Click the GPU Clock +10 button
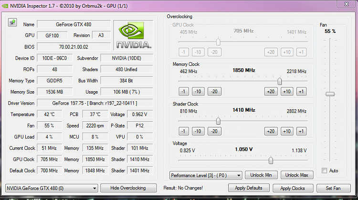 [x=287, y=52]
